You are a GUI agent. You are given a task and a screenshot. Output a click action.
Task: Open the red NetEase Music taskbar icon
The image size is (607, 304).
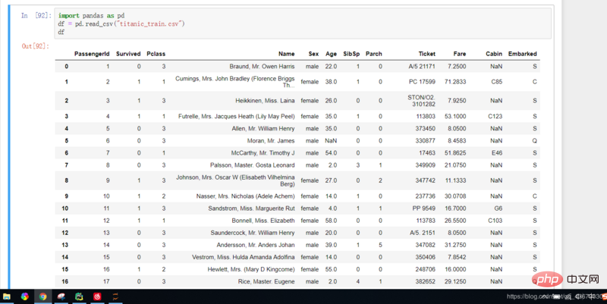pyautogui.click(x=97, y=296)
